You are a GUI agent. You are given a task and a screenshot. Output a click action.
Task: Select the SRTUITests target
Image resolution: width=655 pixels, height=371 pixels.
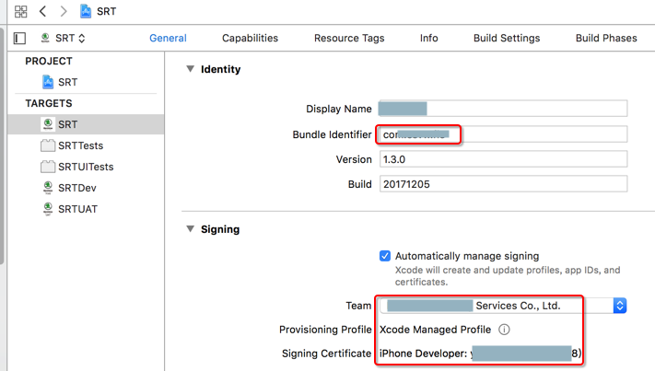click(85, 167)
